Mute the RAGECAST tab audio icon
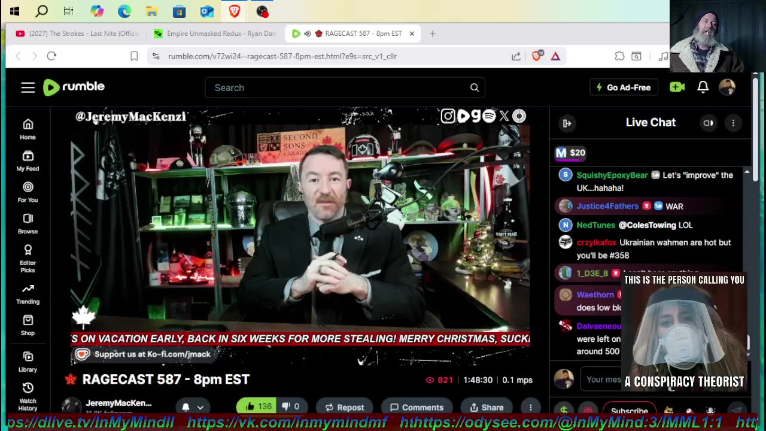Screen dimensions: 766x431 point(307,34)
